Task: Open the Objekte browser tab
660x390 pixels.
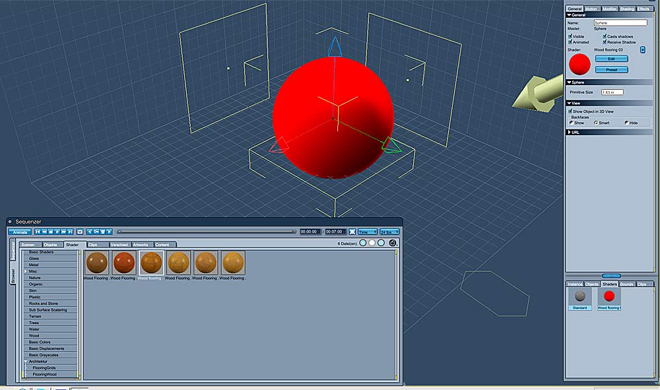Action: coord(53,244)
